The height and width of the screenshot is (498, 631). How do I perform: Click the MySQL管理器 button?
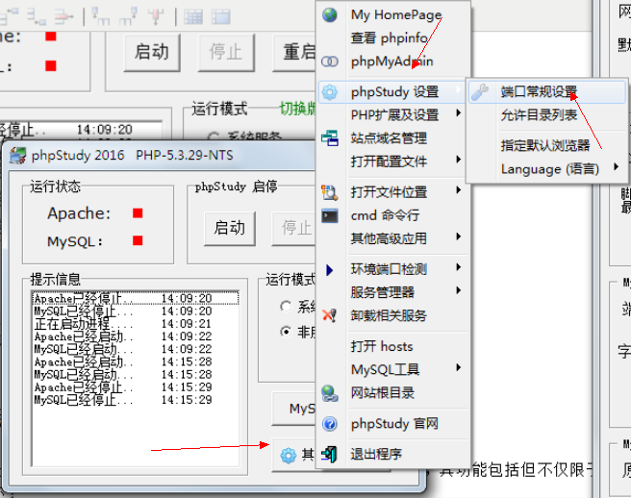[294, 409]
